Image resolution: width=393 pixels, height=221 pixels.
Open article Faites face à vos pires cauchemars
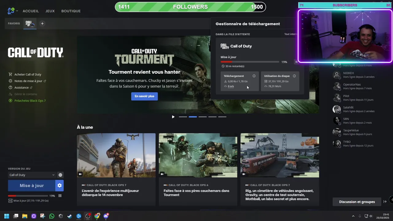(196, 193)
